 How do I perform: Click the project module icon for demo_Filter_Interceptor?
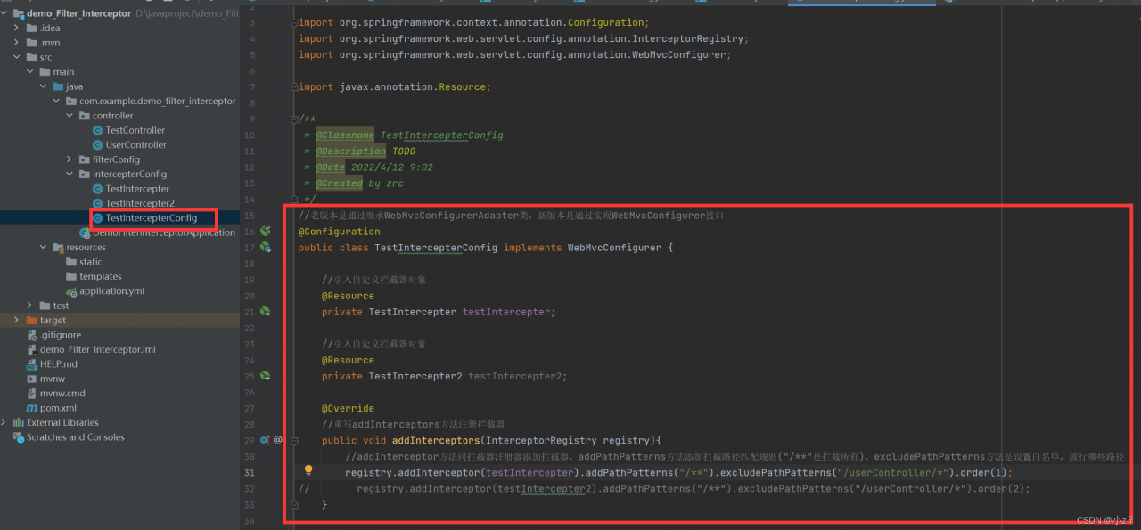click(19, 13)
